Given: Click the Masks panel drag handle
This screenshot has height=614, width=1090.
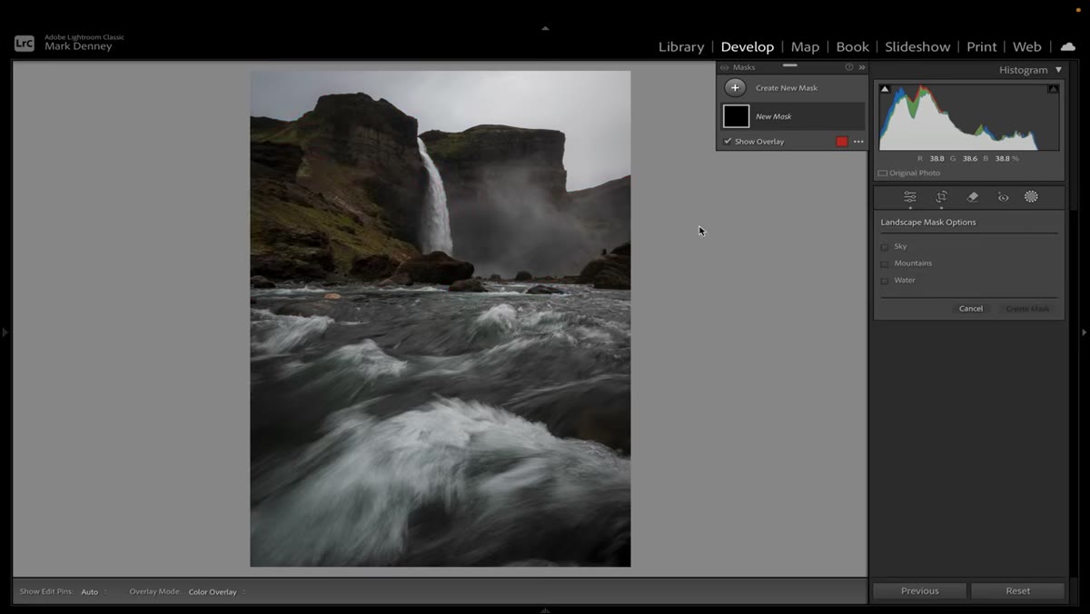Looking at the screenshot, I should tap(789, 65).
